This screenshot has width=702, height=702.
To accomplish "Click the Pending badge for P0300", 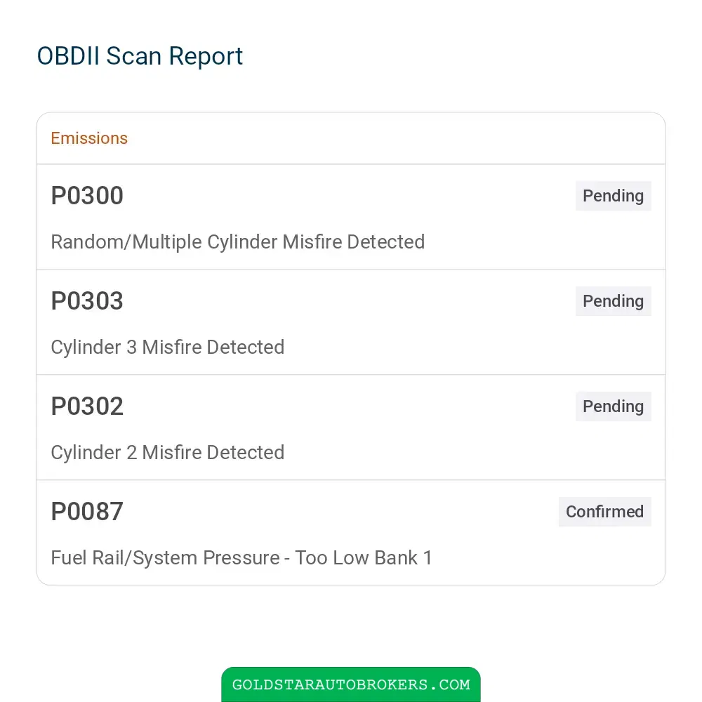I will point(613,196).
